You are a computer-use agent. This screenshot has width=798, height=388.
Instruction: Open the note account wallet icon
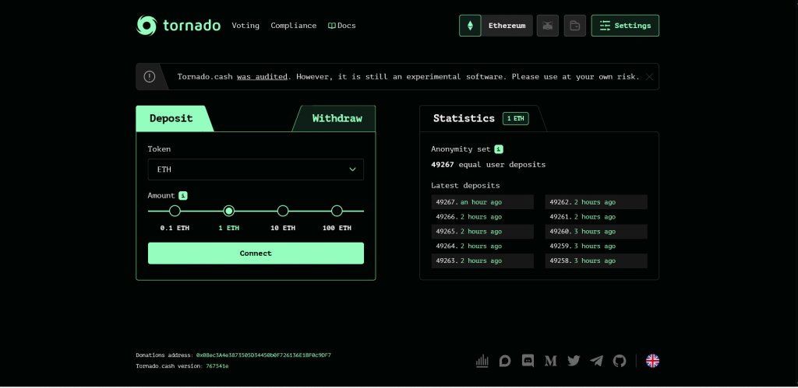574,26
